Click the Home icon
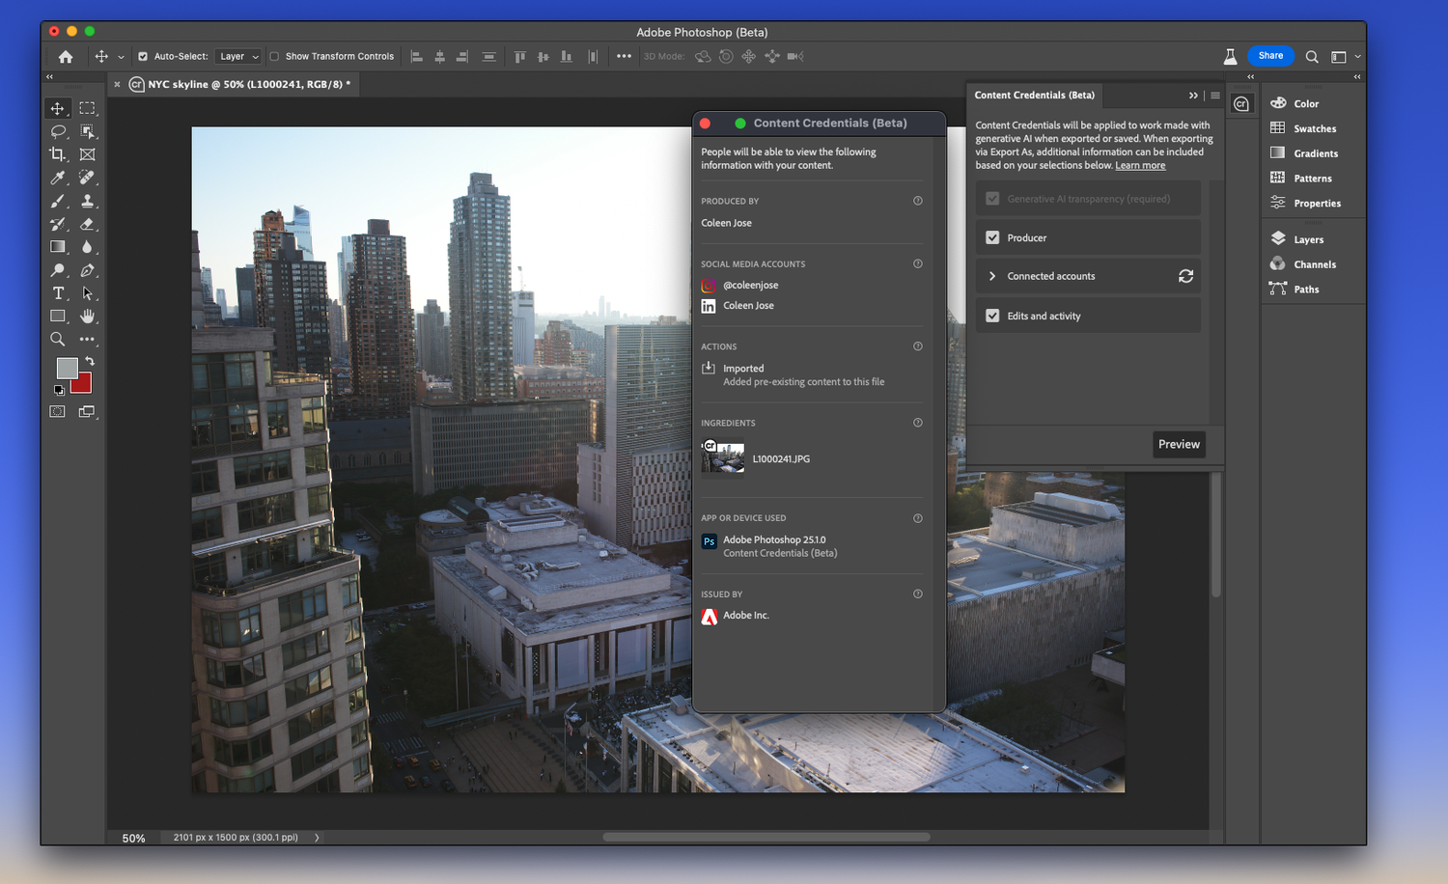The image size is (1448, 884). pos(66,57)
